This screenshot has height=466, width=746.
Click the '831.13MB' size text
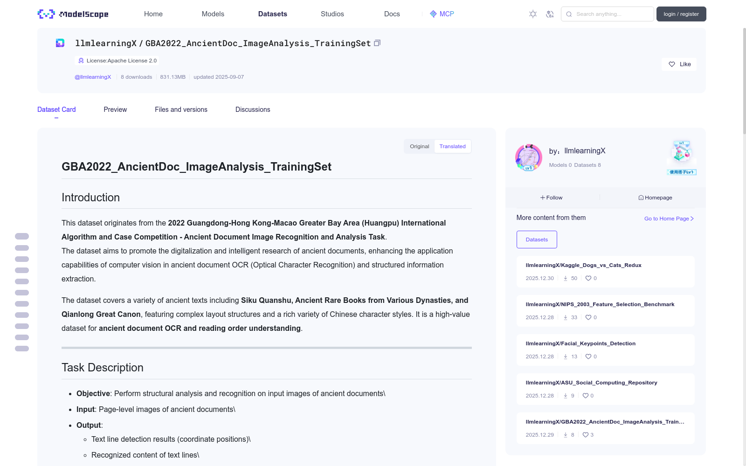click(x=173, y=77)
